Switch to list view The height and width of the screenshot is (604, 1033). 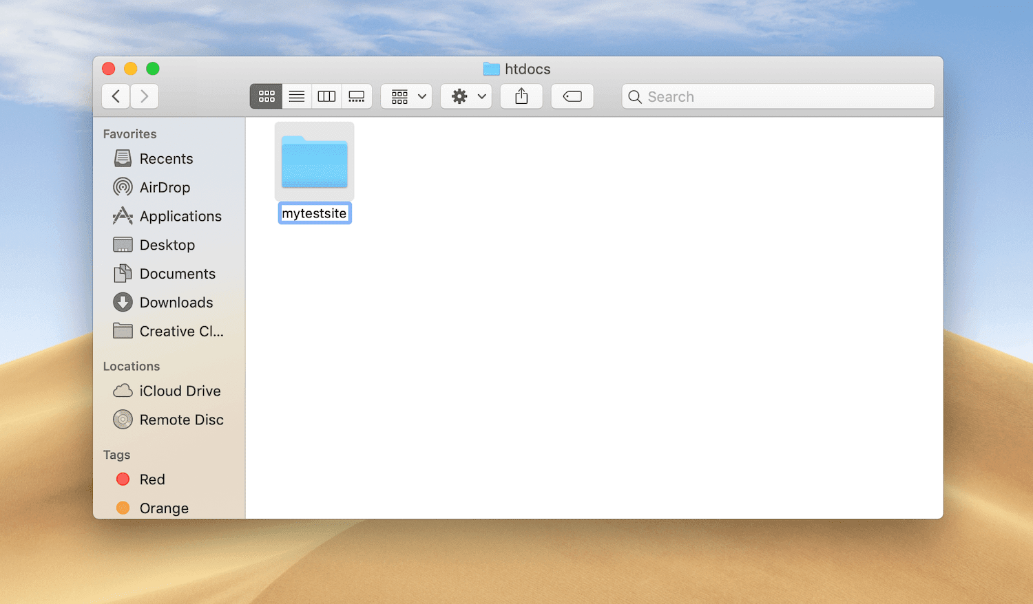[x=297, y=96]
